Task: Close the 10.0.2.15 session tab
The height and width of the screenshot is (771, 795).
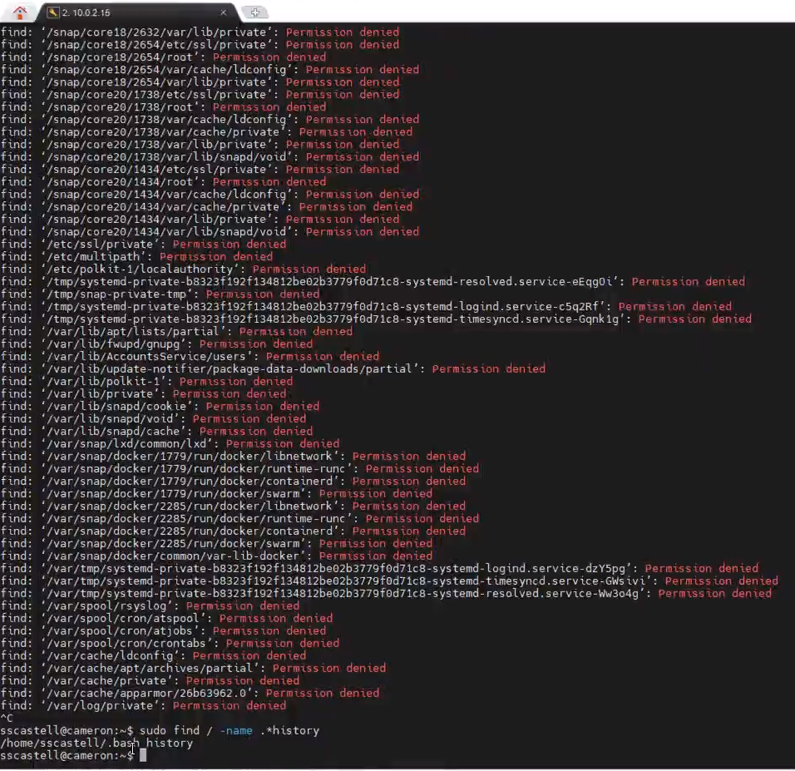Action: coord(223,12)
